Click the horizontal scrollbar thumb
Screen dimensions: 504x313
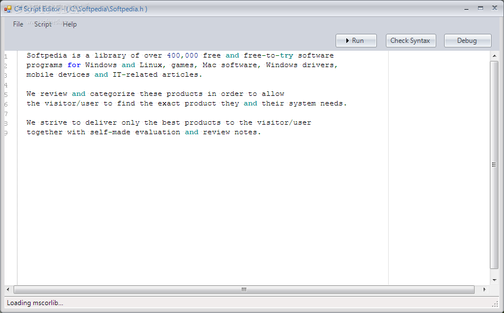(244, 289)
